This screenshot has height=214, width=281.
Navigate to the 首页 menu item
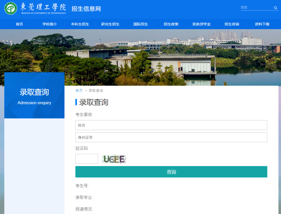(x=19, y=24)
